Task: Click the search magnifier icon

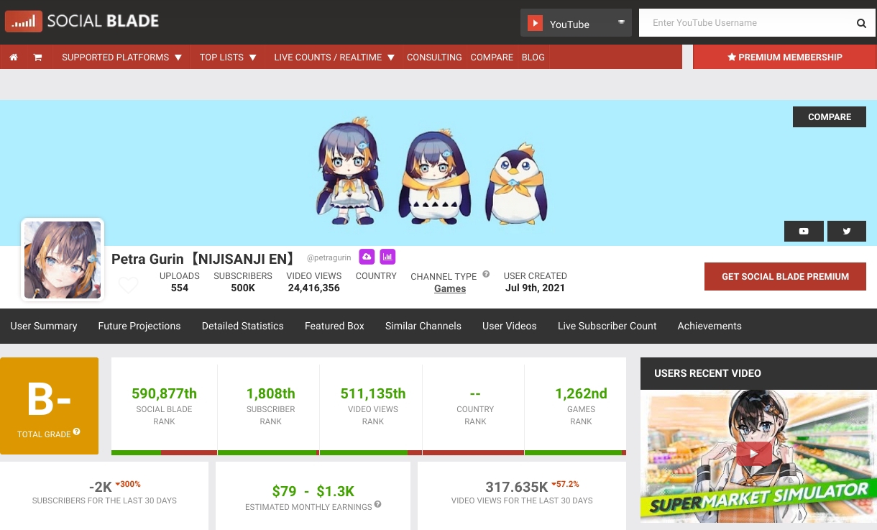Action: coord(861,23)
